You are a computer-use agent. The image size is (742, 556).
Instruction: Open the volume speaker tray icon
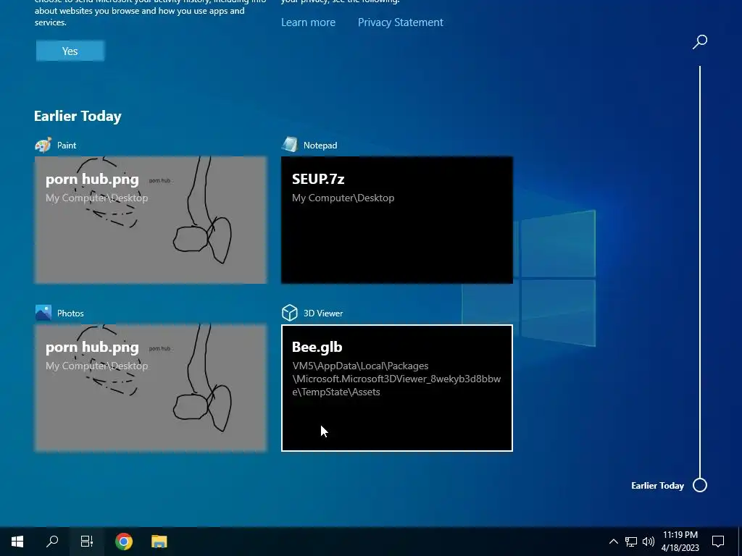point(649,542)
